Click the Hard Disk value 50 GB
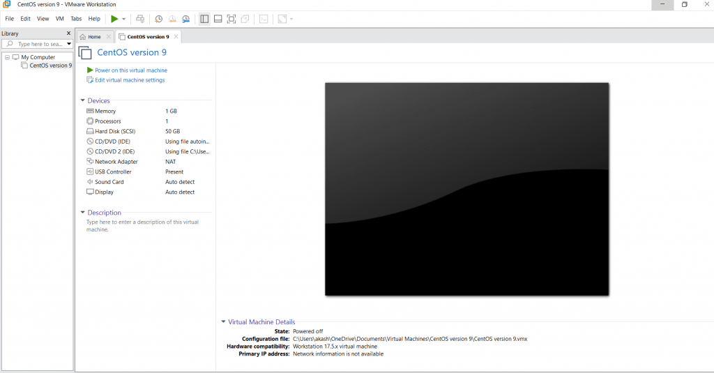714x373 pixels. pyautogui.click(x=173, y=131)
